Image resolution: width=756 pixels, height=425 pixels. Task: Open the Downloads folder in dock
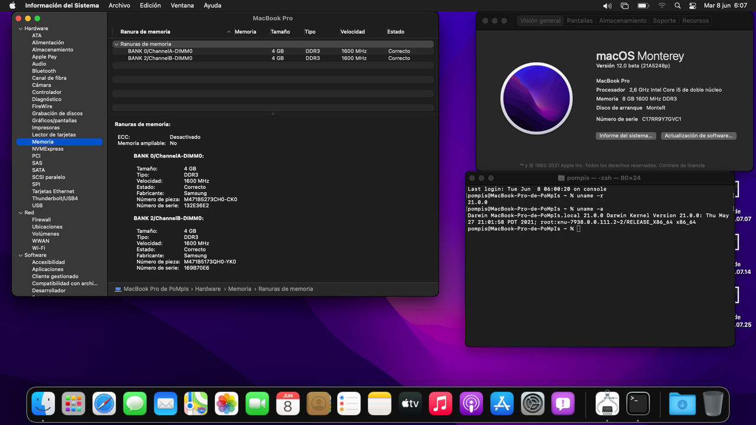[682, 404]
